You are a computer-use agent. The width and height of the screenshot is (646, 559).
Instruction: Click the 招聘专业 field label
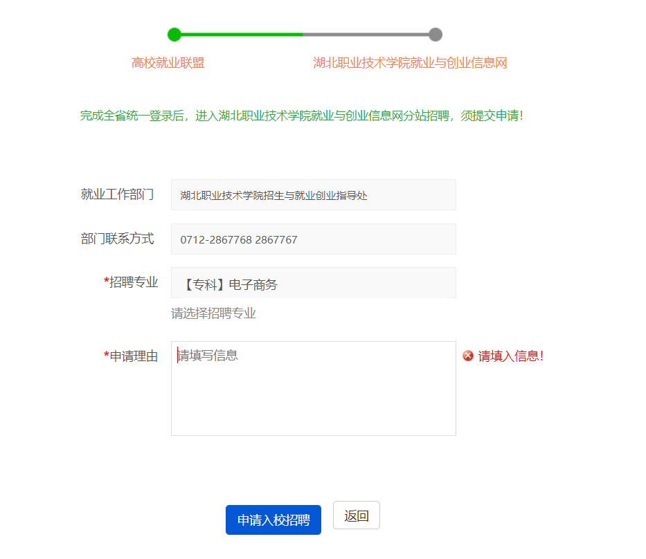pos(134,282)
